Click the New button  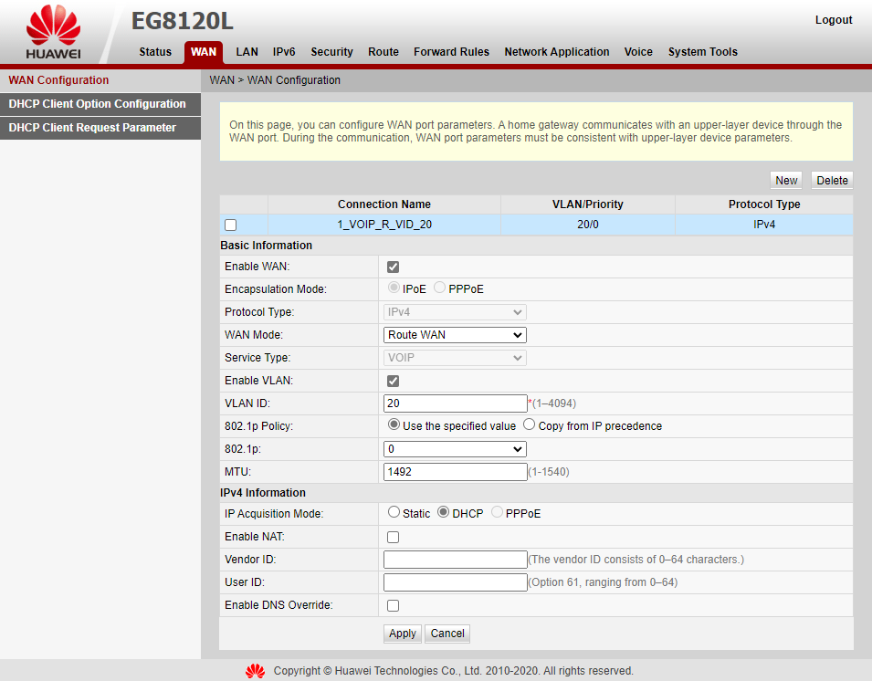pyautogui.click(x=786, y=180)
